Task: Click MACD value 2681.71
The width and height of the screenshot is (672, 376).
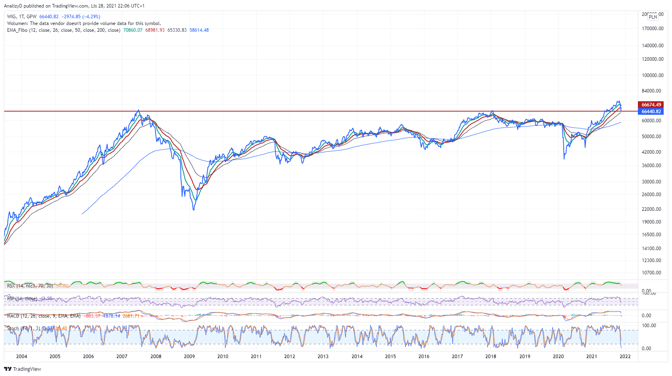Action: (131, 316)
